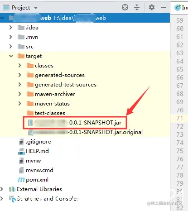
Task: Click line number 71 in editor gutter
Action: pos(179,118)
